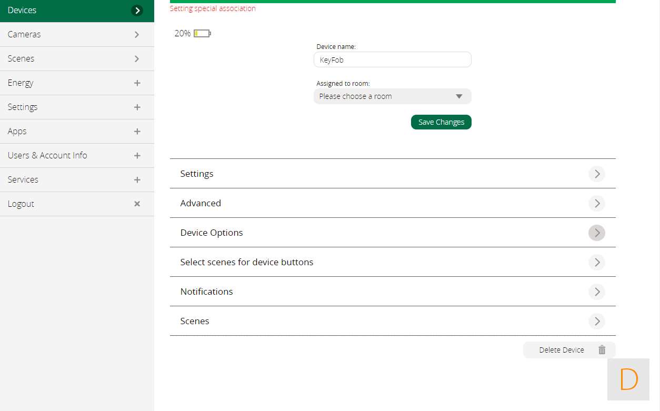Image resolution: width=660 pixels, height=411 pixels.
Task: Open the Assigned to room dropdown
Action: tap(392, 96)
